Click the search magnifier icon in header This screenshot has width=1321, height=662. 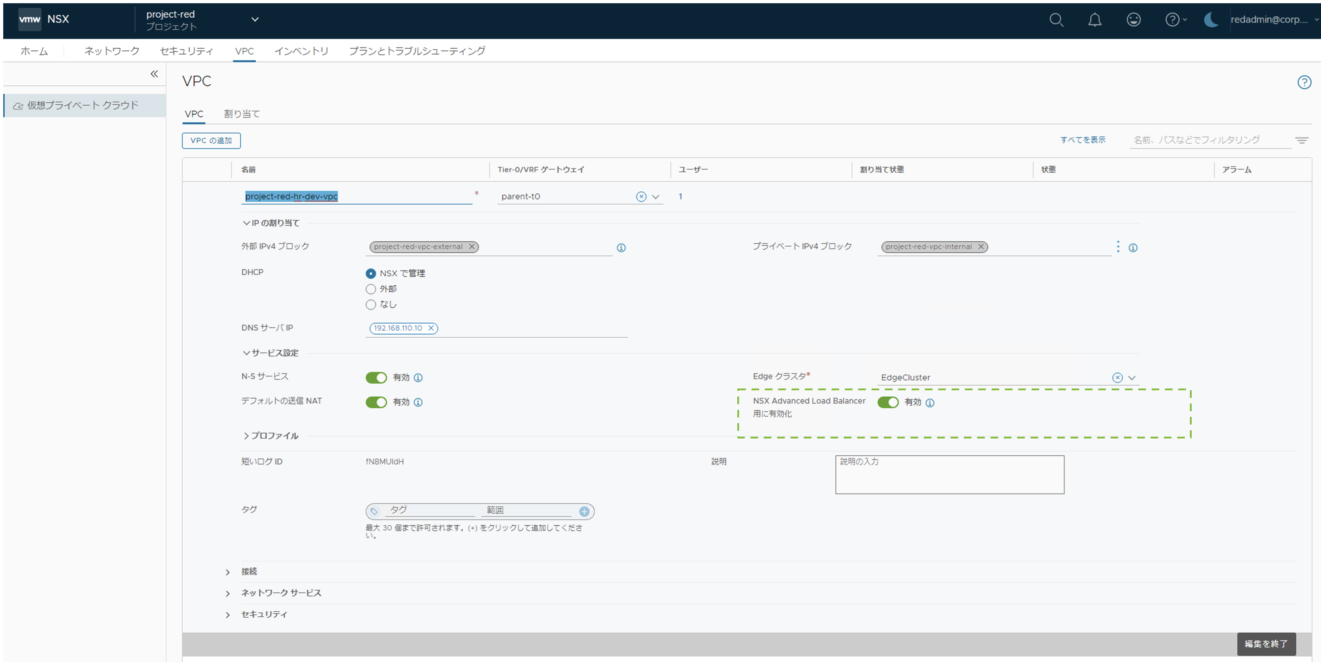[1056, 20]
